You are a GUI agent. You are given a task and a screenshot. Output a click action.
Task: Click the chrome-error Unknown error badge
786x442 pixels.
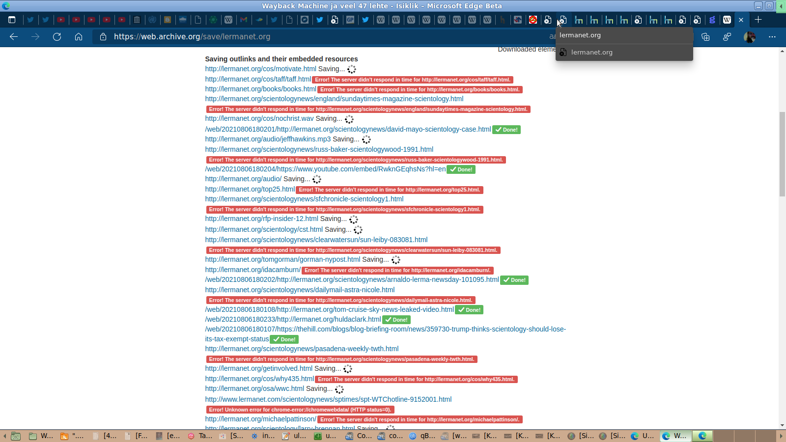coord(300,410)
